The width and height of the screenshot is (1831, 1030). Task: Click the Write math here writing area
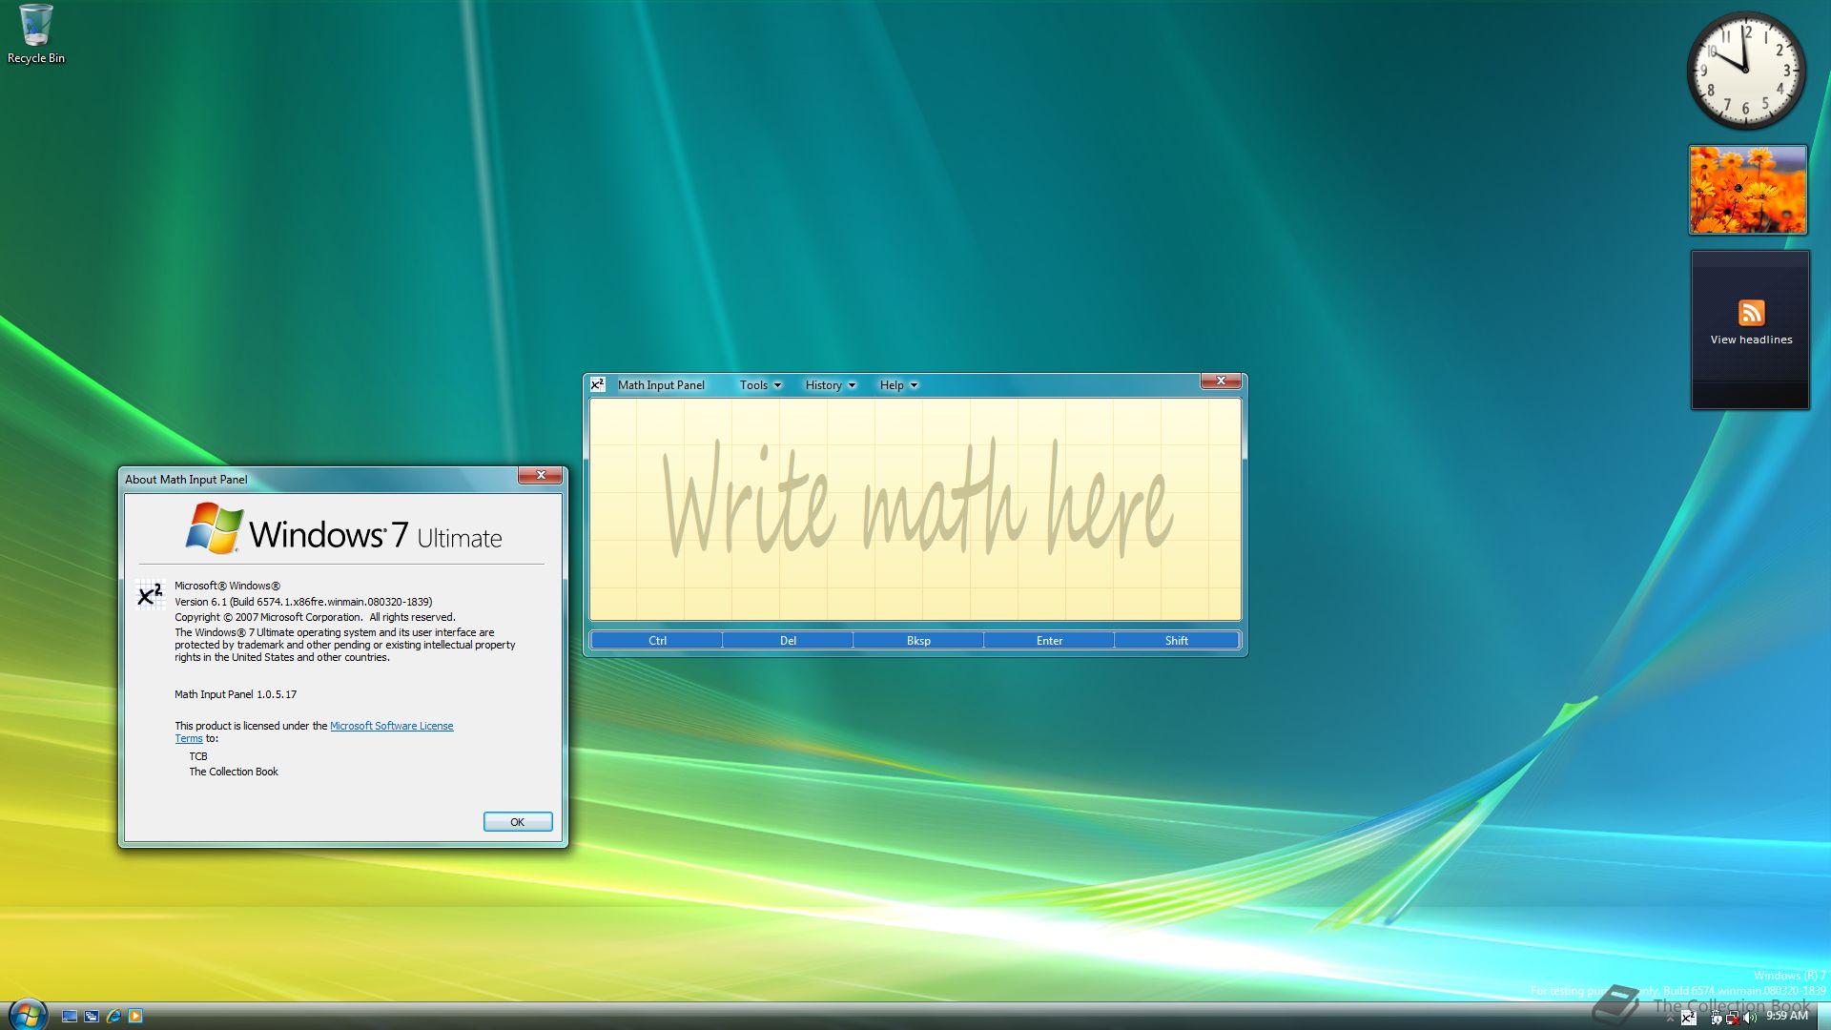point(915,509)
